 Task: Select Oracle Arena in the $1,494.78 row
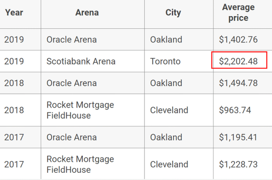click(71, 83)
